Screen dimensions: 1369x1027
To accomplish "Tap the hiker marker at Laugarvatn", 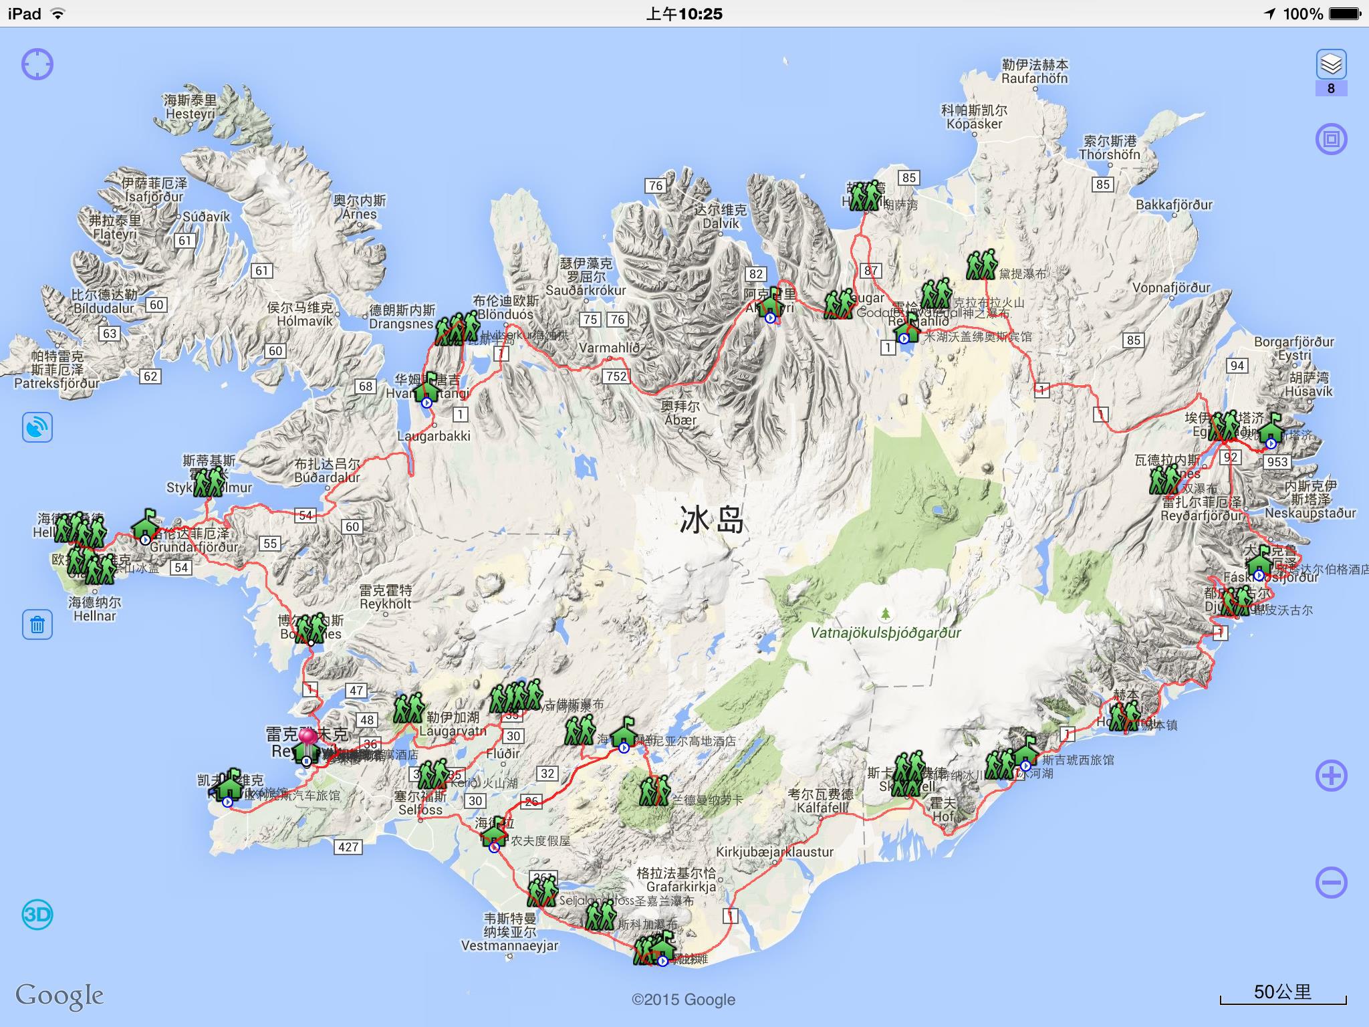I will 409,707.
